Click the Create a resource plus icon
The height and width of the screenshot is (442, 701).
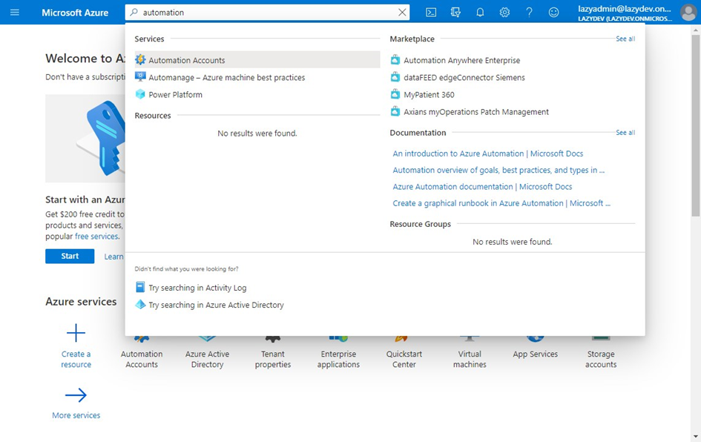coord(76,333)
